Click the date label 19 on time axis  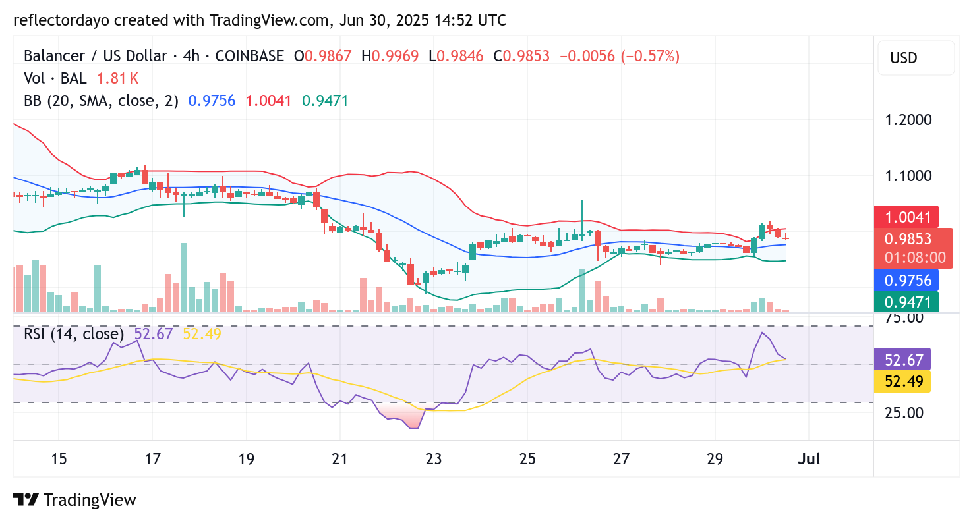(x=246, y=459)
